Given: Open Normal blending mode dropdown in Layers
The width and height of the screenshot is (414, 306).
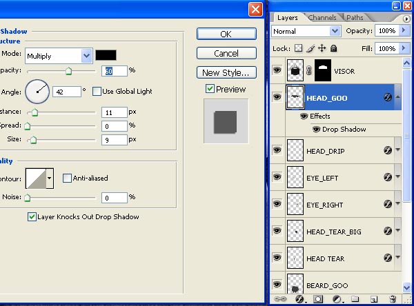Looking at the screenshot, I should click(335, 31).
